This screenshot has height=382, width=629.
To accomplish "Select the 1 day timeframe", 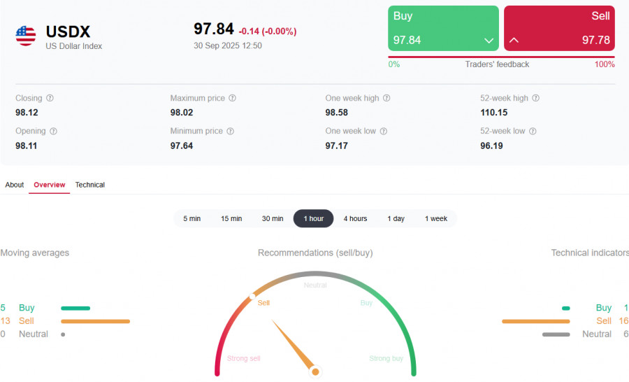I will click(x=396, y=218).
